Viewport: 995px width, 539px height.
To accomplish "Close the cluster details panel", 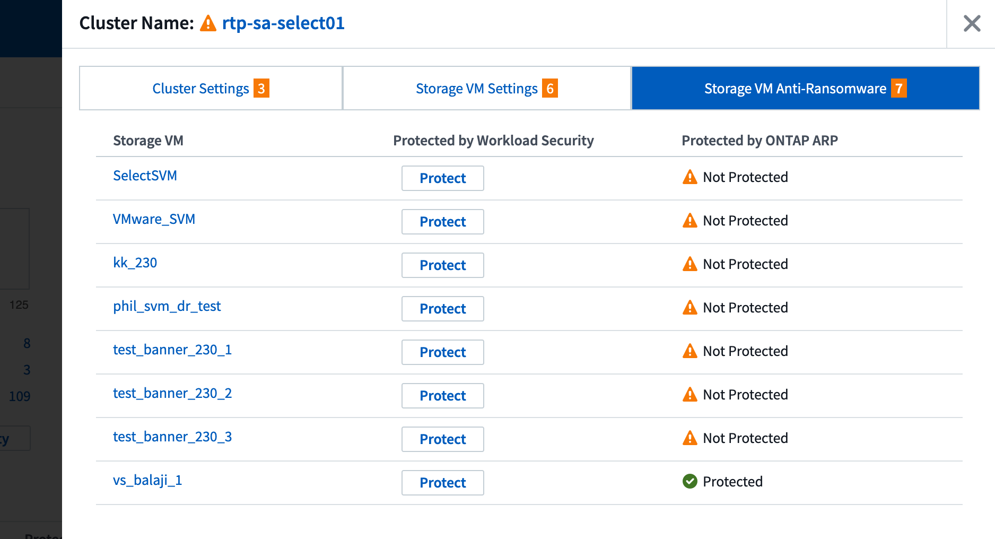I will pyautogui.click(x=972, y=23).
